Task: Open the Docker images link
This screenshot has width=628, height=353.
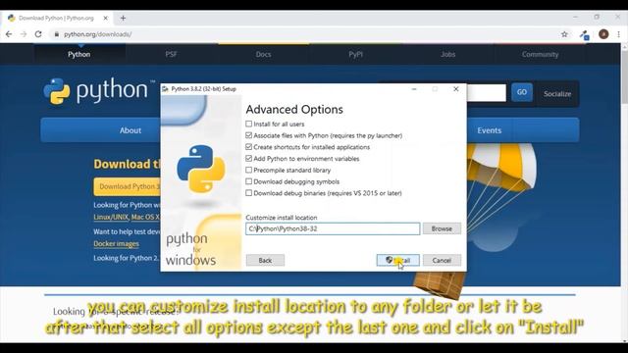Action: point(116,244)
